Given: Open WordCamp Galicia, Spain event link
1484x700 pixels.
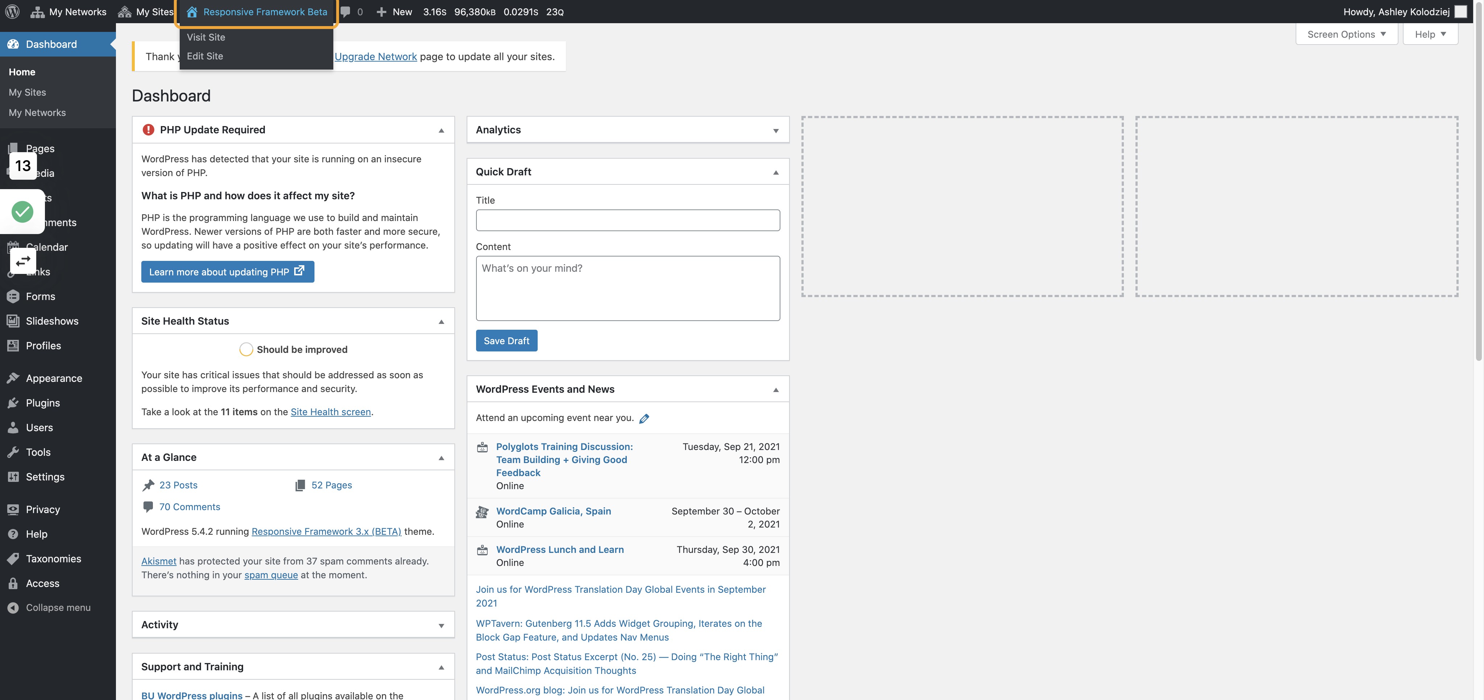Looking at the screenshot, I should pyautogui.click(x=553, y=511).
